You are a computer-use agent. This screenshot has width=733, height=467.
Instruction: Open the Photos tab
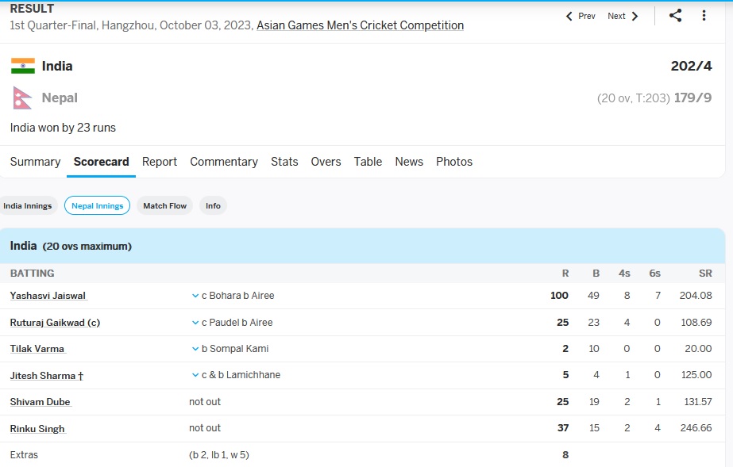tap(454, 162)
